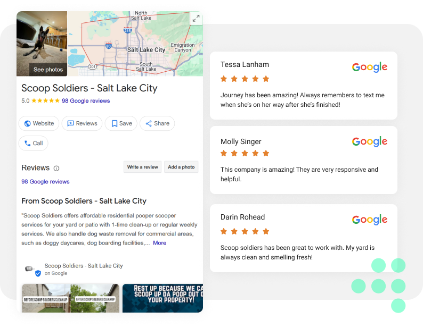Open 98 Google reviews link under Reviews
Viewport: 423px width, 328px height.
coord(45,181)
